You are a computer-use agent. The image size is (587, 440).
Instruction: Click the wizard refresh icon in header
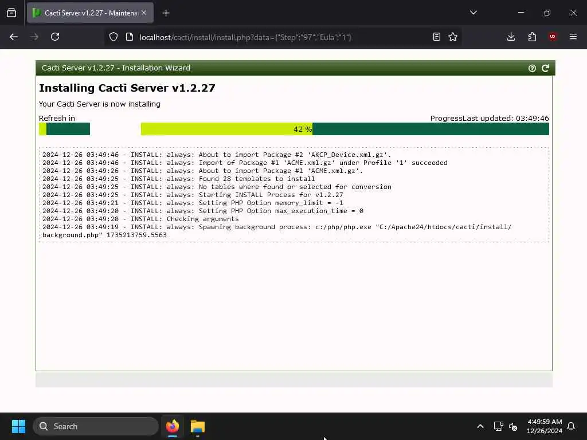click(x=545, y=68)
